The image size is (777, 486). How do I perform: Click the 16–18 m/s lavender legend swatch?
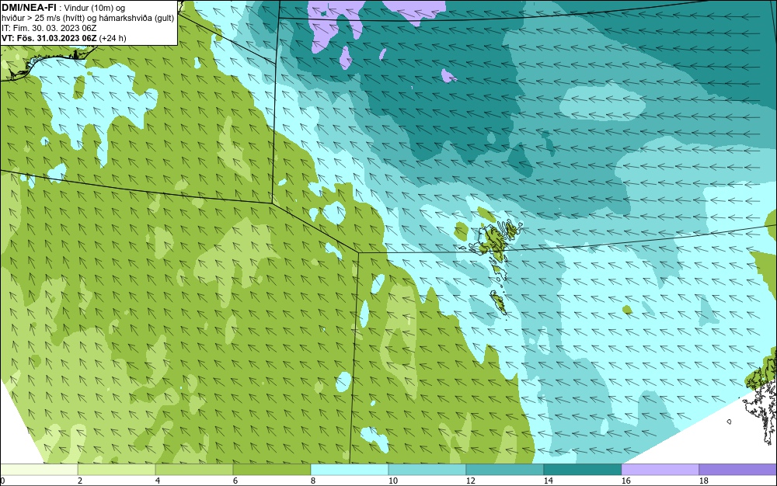[660, 469]
